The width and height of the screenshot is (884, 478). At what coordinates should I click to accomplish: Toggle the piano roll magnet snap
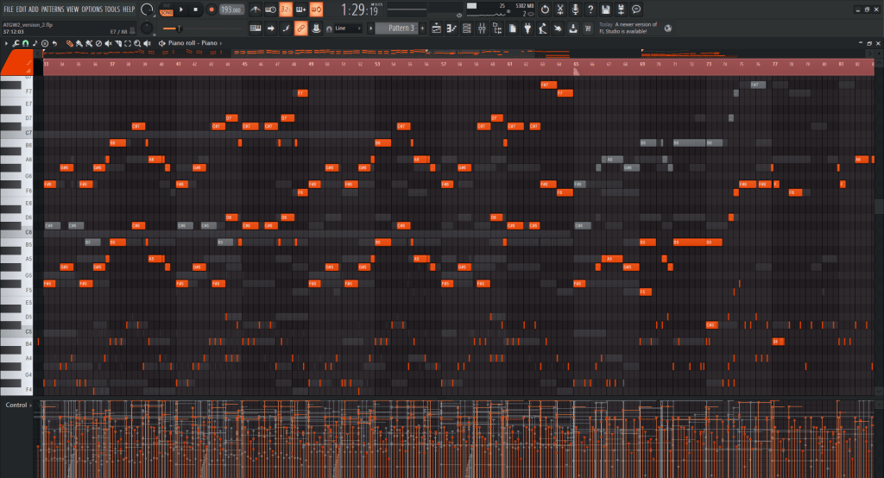[x=26, y=43]
